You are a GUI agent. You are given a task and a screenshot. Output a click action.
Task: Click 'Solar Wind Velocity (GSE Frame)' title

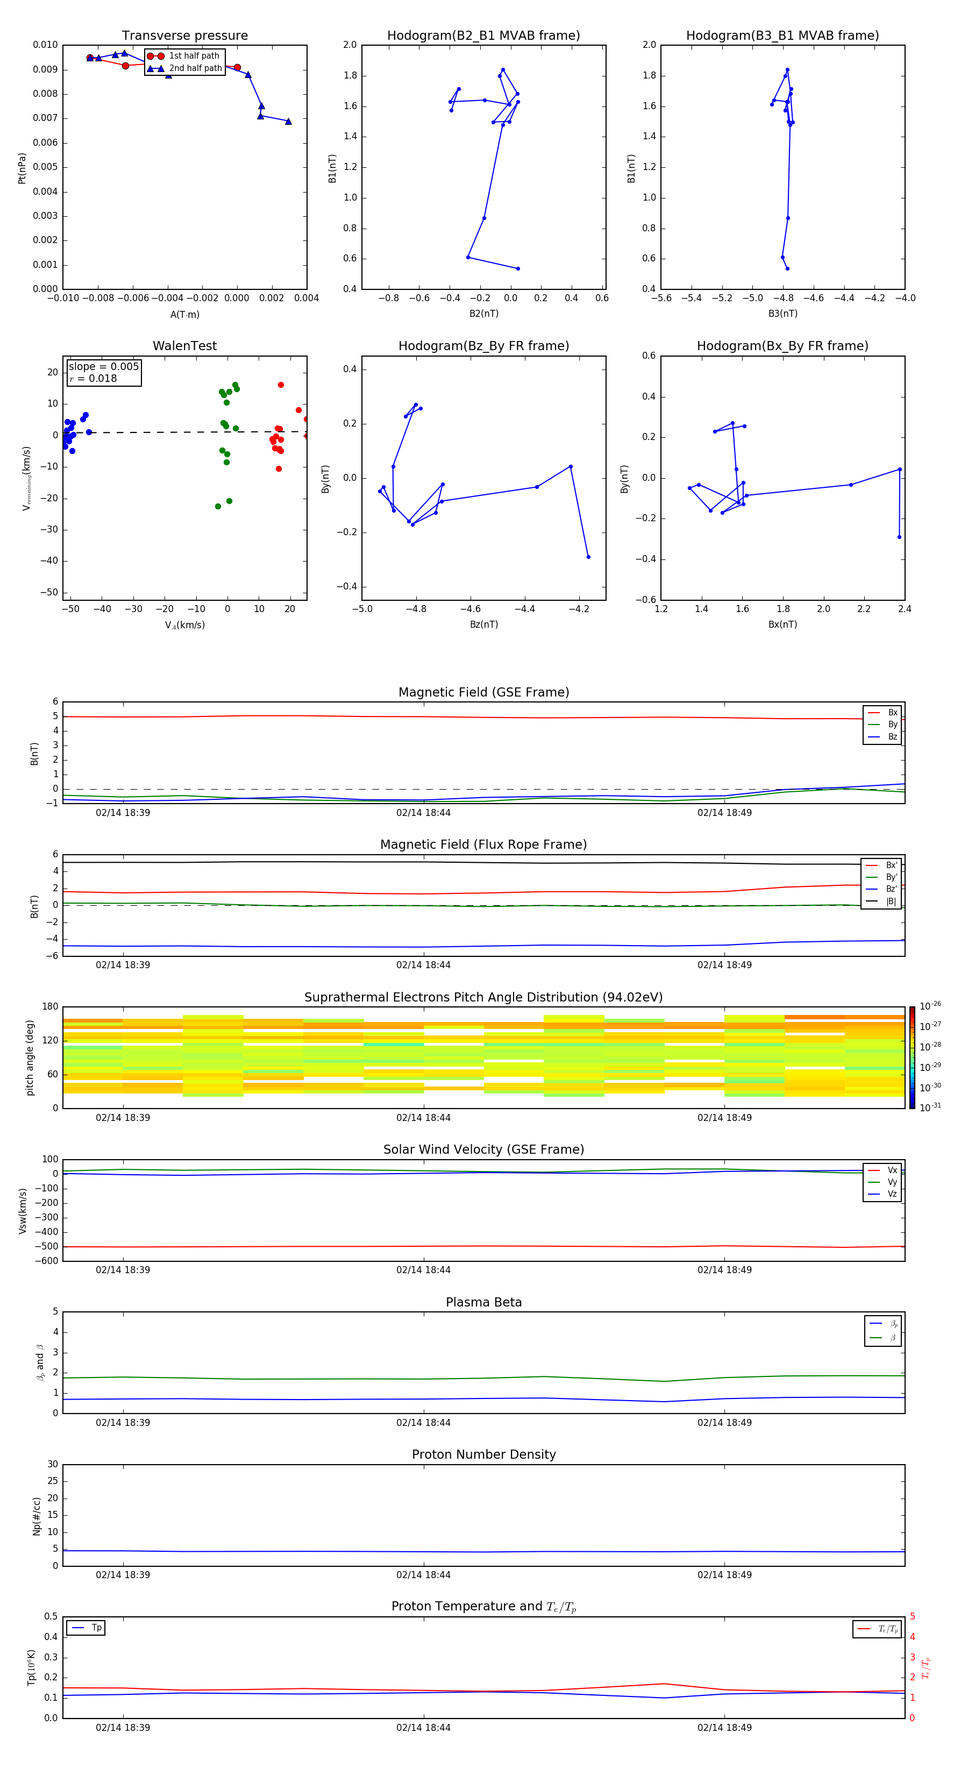[x=483, y=1149]
